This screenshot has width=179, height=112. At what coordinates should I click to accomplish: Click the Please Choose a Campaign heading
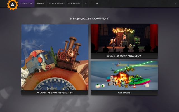(89, 18)
